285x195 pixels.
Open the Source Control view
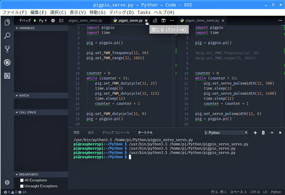click(x=7, y=49)
